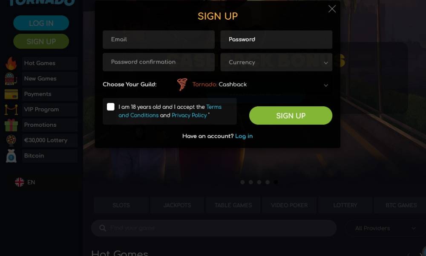Tick the 18 years old terms checkbox

111,107
